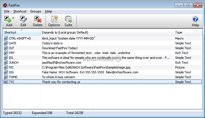
Task: Open the Groups menu
Action: 36,11
